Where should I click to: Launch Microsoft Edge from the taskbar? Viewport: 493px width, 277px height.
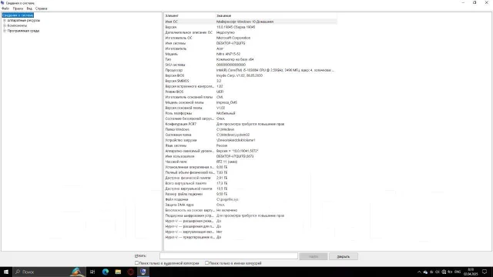tap(106, 272)
